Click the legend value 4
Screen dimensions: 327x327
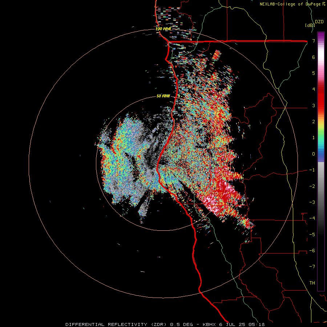point(314,89)
